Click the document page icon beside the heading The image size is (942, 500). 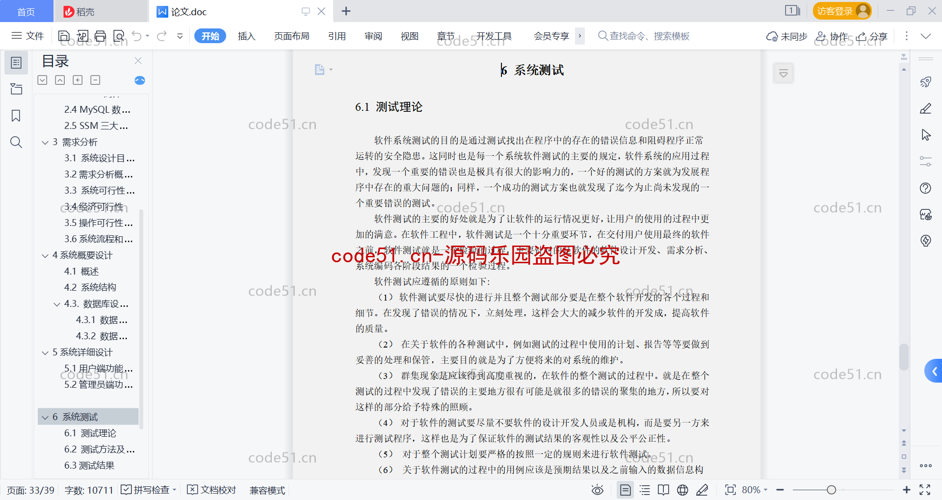(320, 70)
